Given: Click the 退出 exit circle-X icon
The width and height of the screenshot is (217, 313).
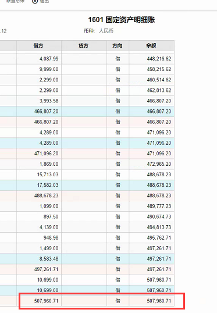Looking at the screenshot, I should tap(35, 1).
